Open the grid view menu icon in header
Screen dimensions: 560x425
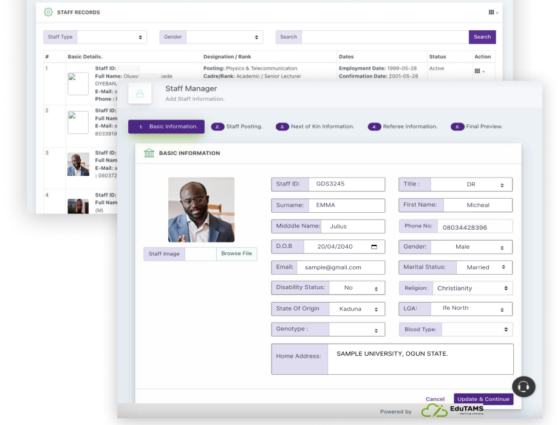(x=493, y=12)
